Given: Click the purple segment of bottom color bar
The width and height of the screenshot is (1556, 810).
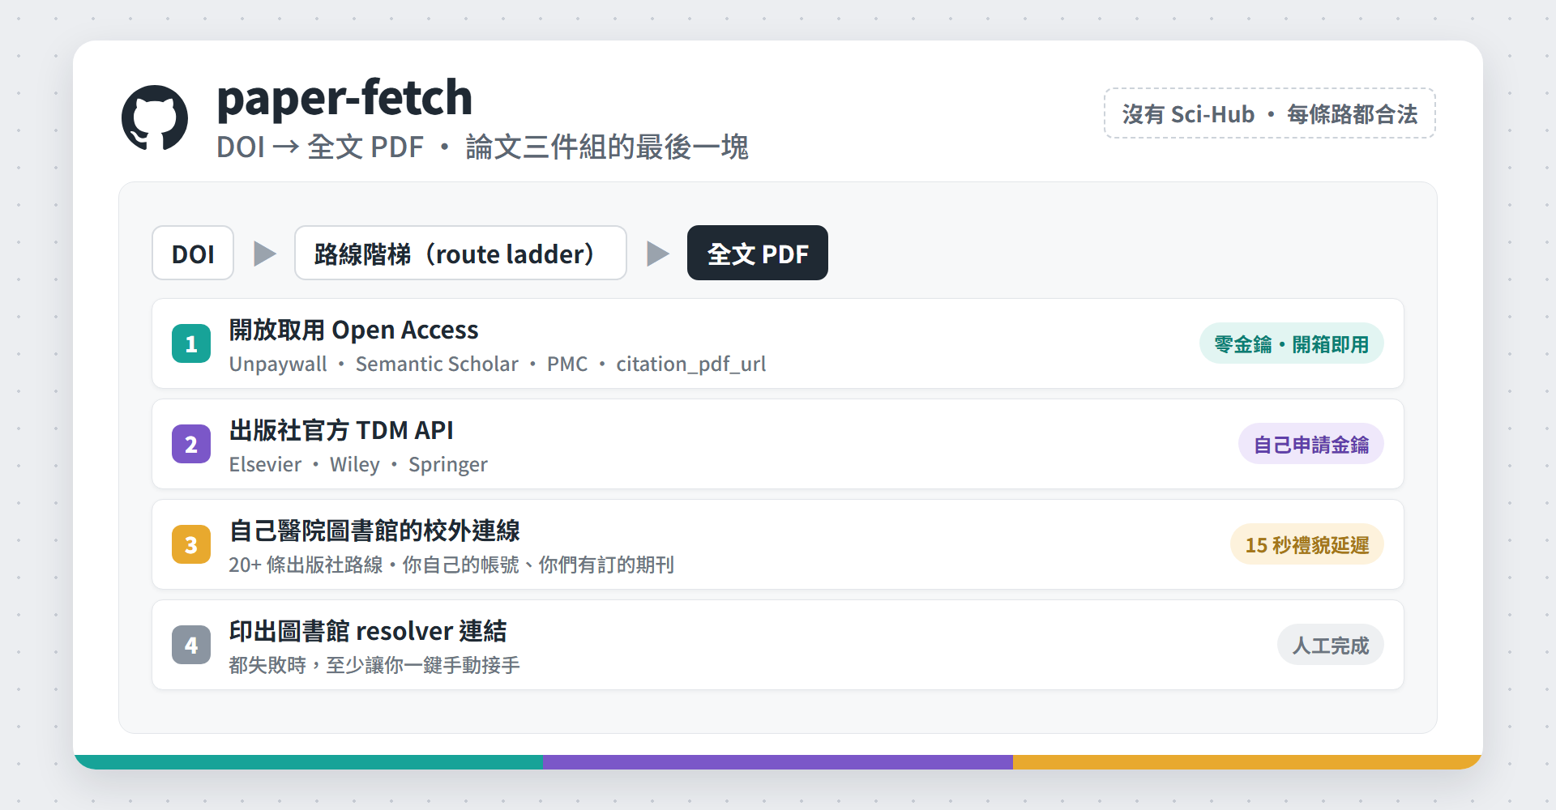Looking at the screenshot, I should (x=778, y=762).
